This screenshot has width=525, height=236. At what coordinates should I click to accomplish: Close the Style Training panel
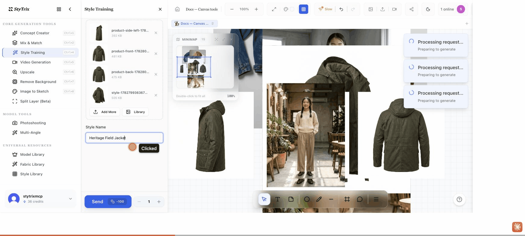click(160, 9)
